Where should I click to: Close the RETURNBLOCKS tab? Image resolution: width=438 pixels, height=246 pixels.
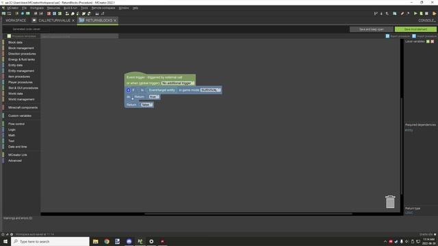coord(115,20)
